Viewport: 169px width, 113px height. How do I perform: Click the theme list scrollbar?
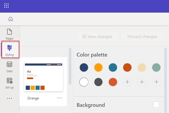pyautogui.click(x=70, y=66)
